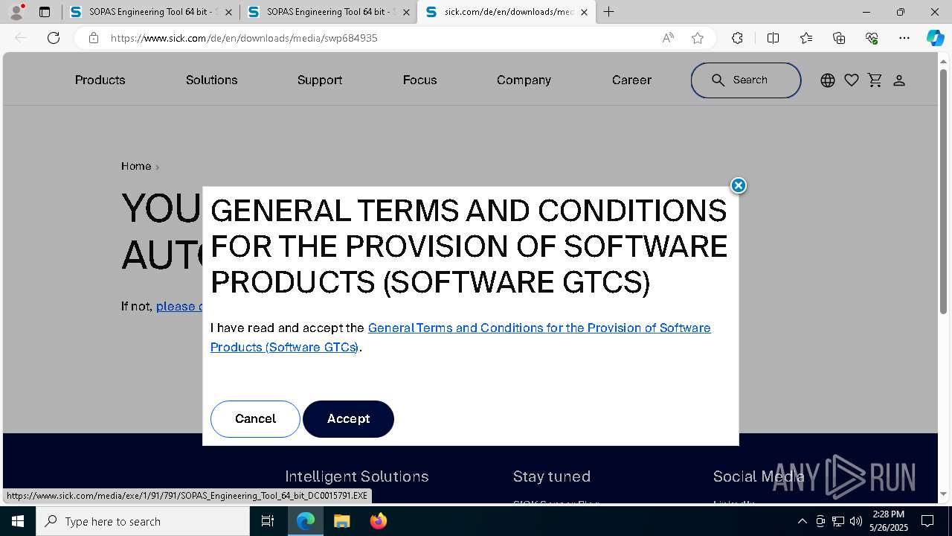Open the Favorites list
The width and height of the screenshot is (952, 536).
point(806,38)
